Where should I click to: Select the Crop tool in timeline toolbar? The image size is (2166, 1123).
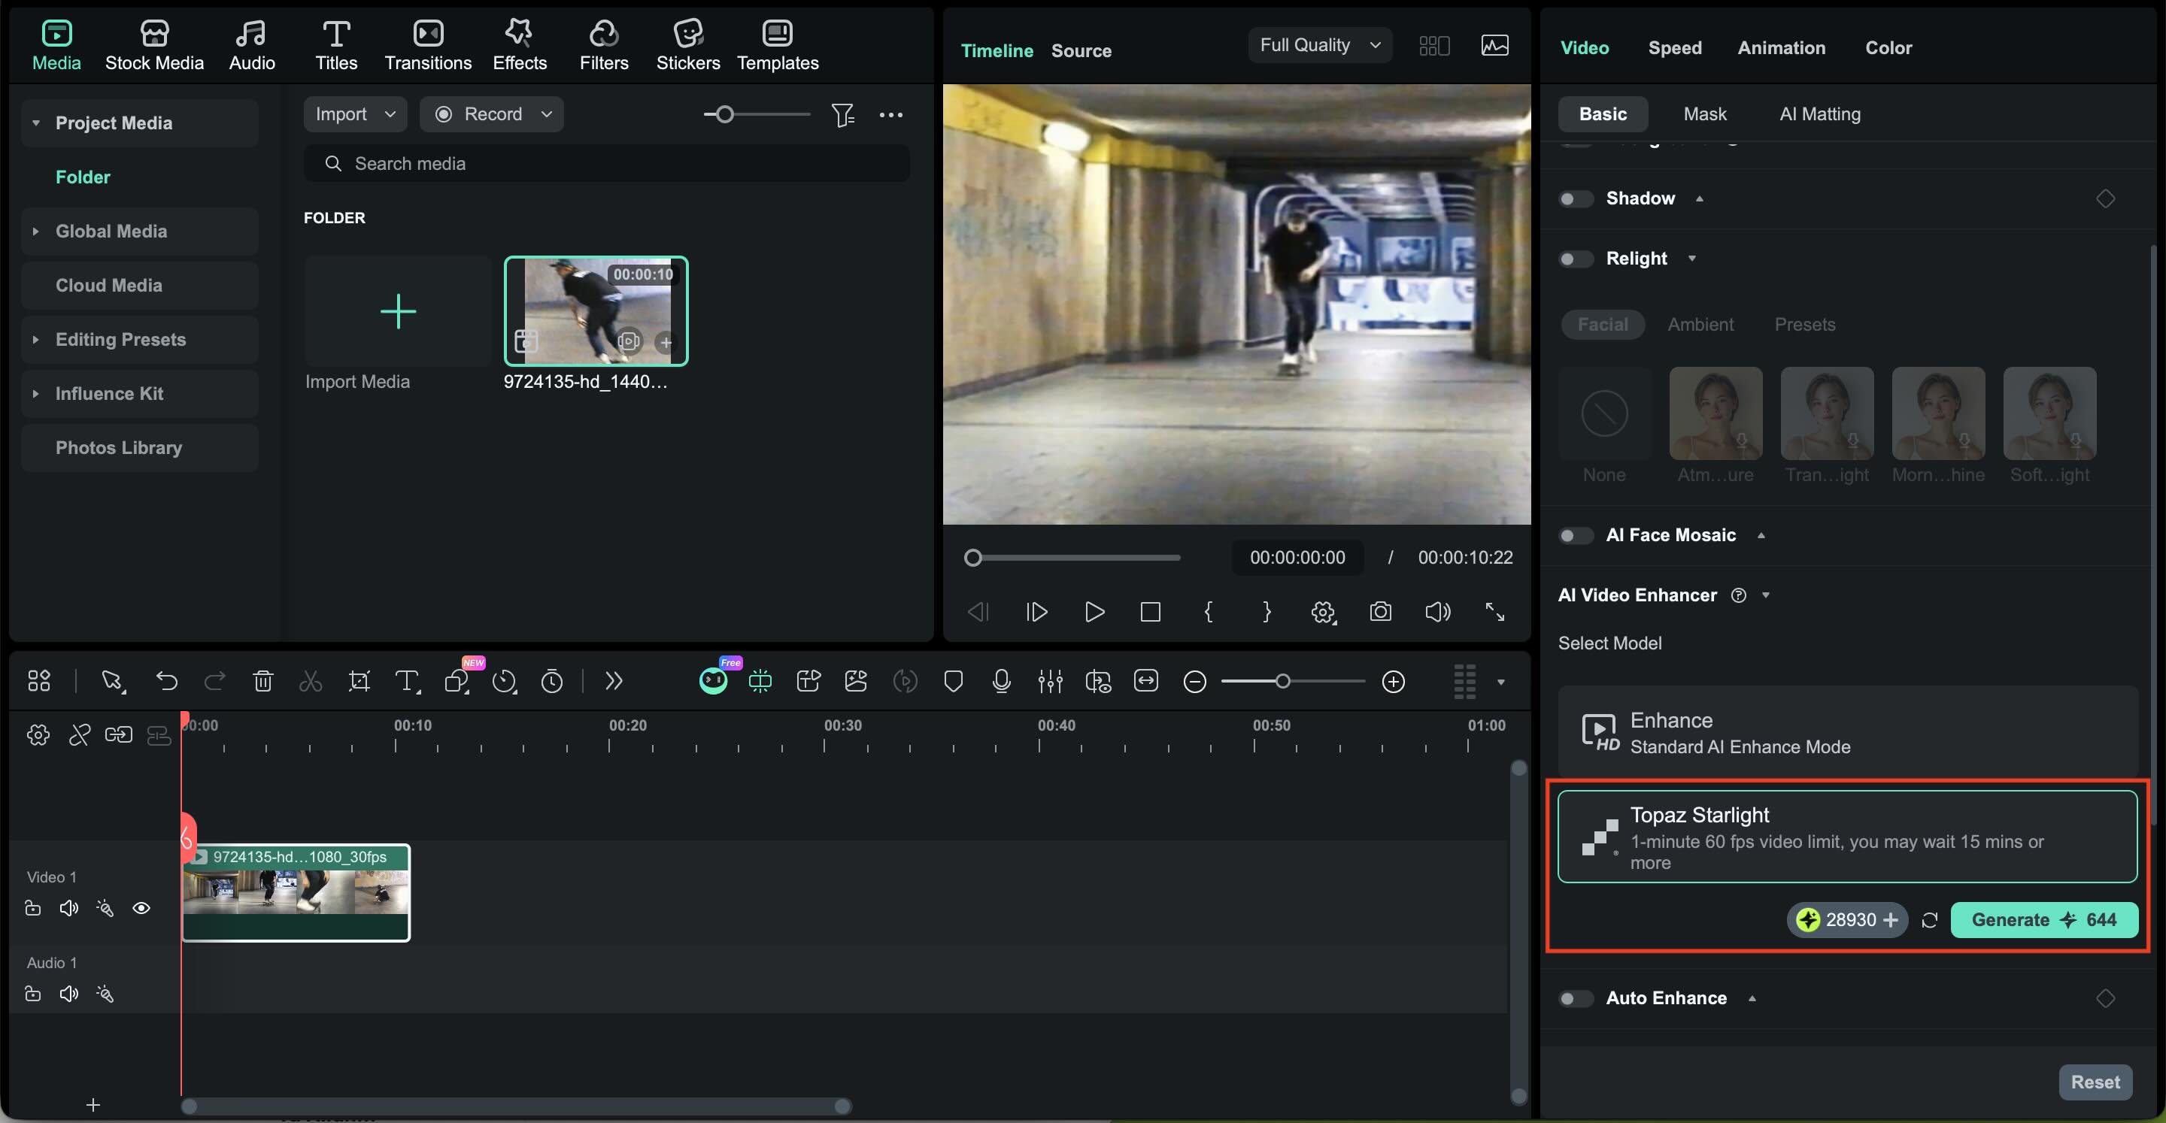click(x=359, y=681)
